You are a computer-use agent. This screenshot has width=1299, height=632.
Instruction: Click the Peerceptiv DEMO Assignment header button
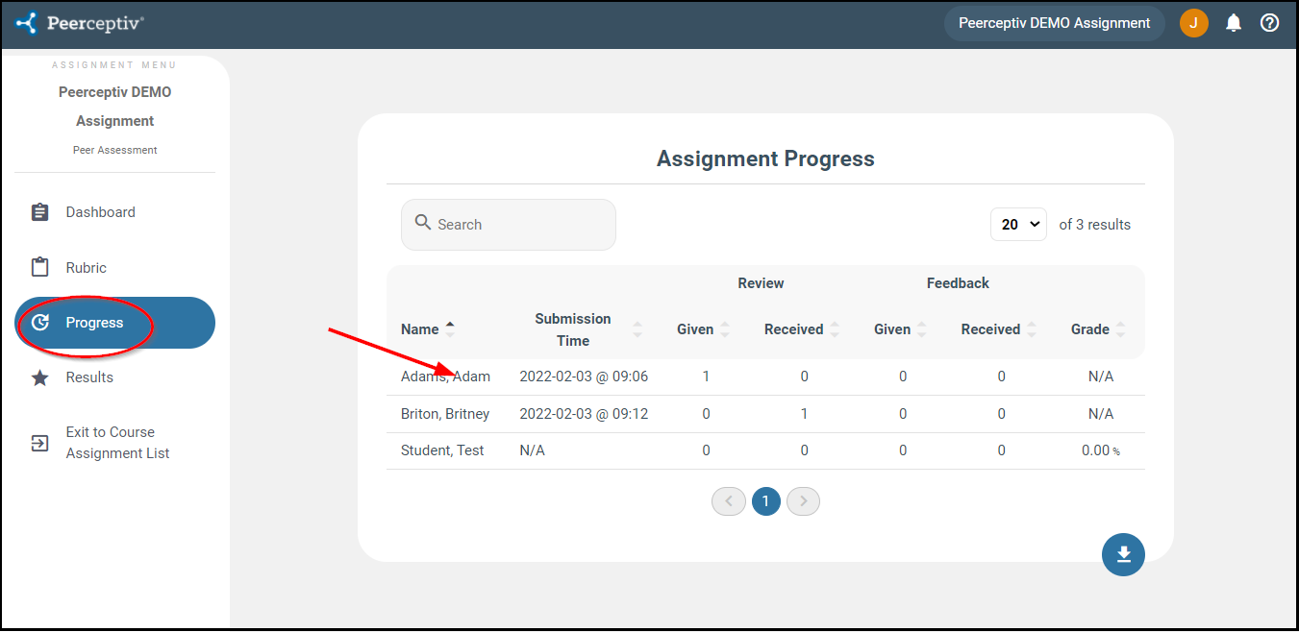click(x=1054, y=23)
